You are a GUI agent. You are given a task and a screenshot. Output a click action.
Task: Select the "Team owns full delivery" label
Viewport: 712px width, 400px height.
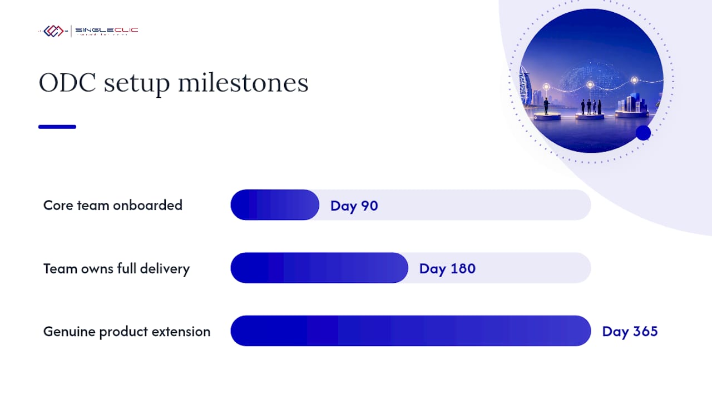[x=117, y=268]
